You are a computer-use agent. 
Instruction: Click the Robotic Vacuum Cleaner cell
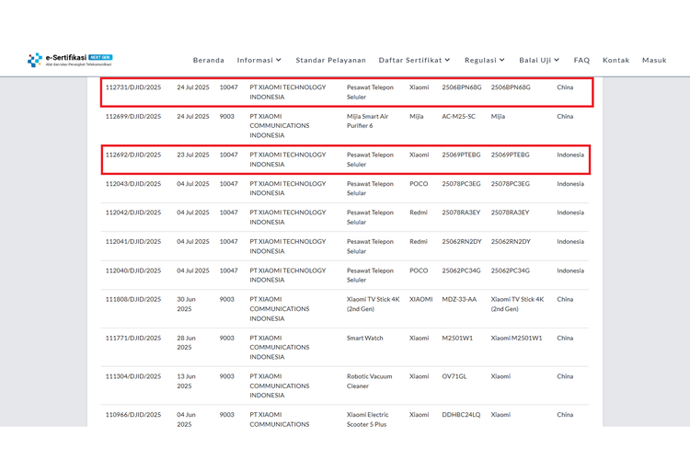[x=369, y=381]
